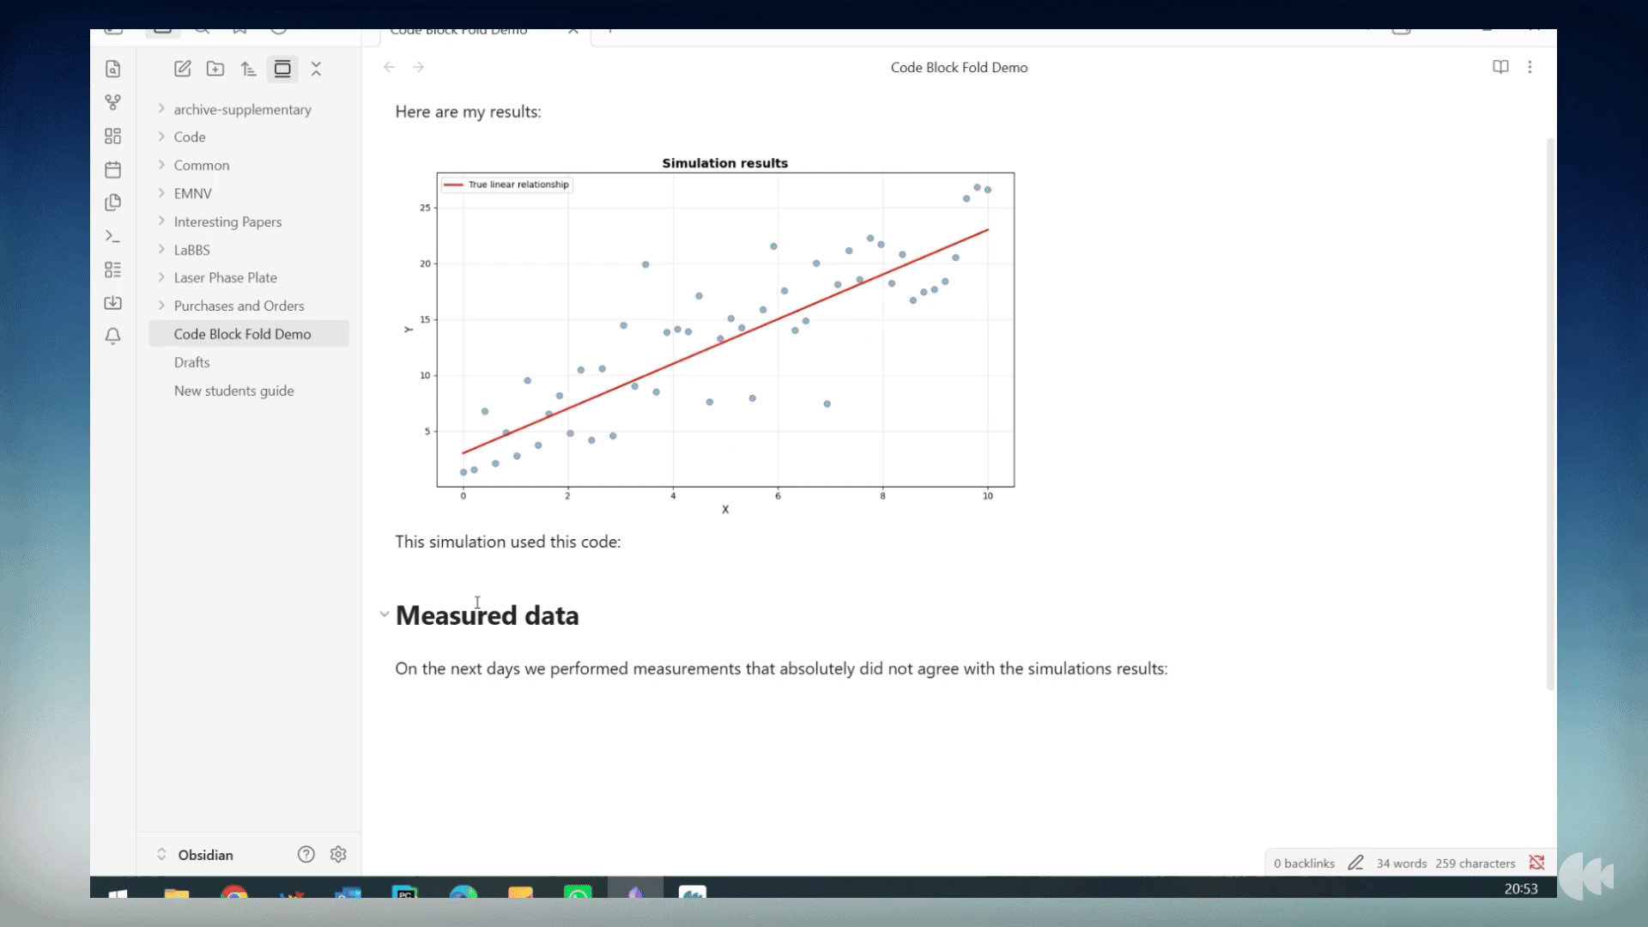Navigate back with the left arrow

point(389,67)
